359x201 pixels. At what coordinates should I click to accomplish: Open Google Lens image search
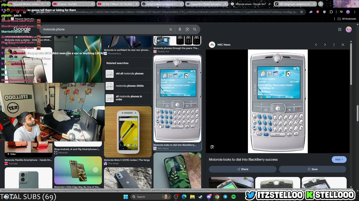click(x=187, y=29)
